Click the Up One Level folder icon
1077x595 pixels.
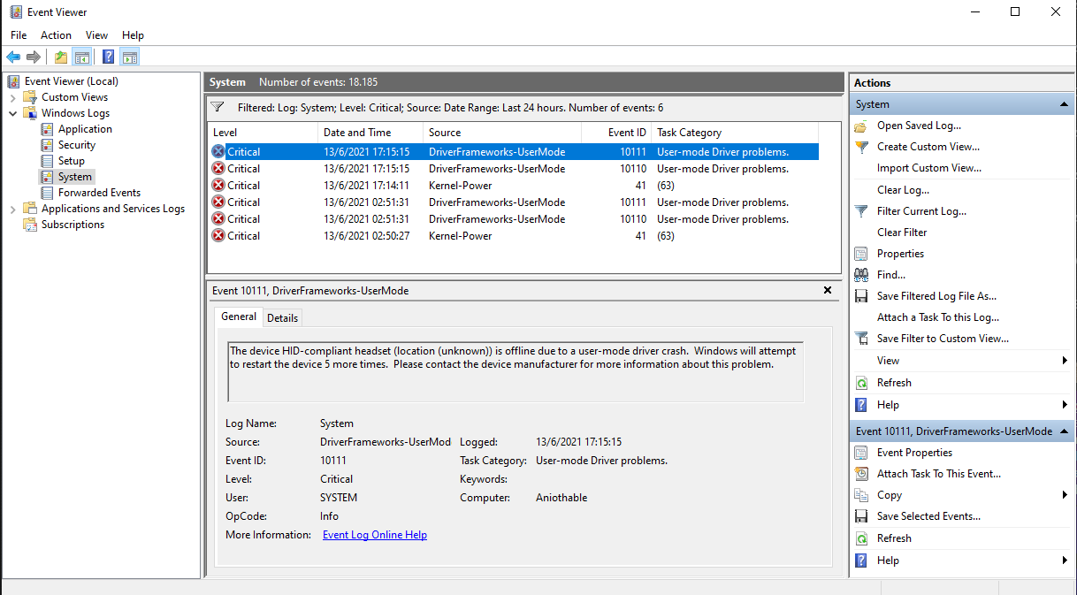[60, 57]
